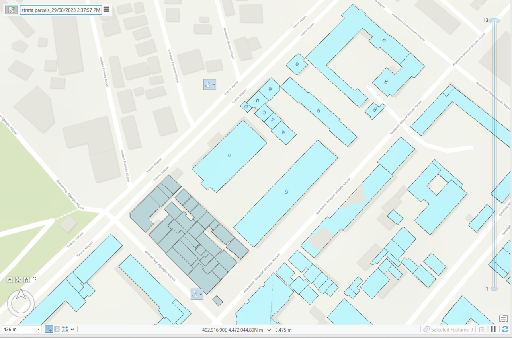The height and width of the screenshot is (338, 512).
Task: Click the select-by-shape icon near Selected Features
Action: pyautogui.click(x=482, y=329)
